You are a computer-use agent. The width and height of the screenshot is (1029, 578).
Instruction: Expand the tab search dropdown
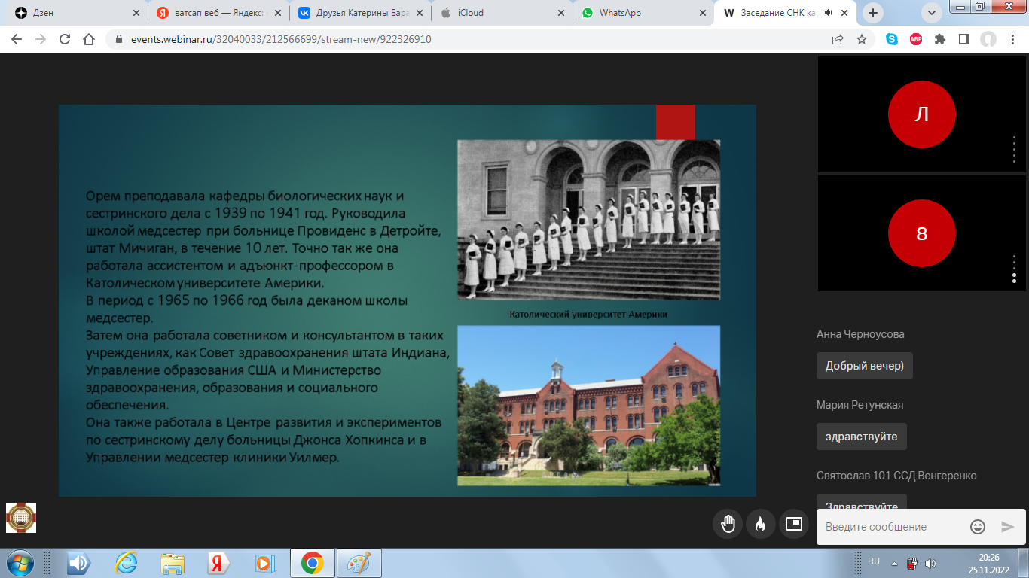tap(932, 13)
